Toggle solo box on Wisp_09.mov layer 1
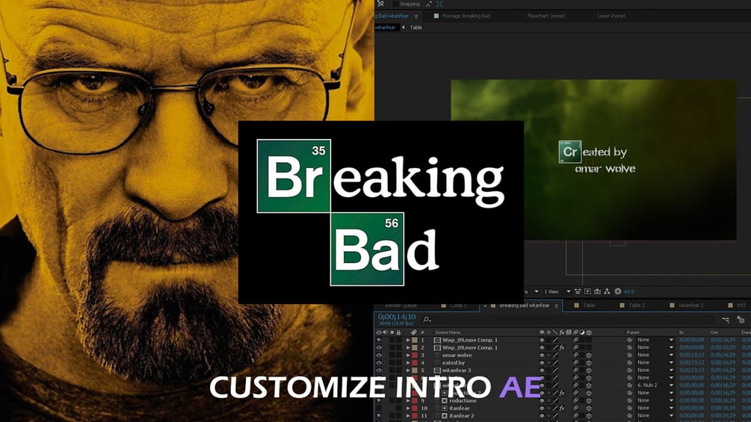The height and width of the screenshot is (422, 751). (x=392, y=340)
